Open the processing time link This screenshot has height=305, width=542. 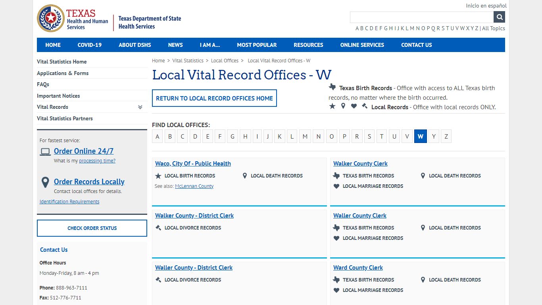(x=97, y=161)
